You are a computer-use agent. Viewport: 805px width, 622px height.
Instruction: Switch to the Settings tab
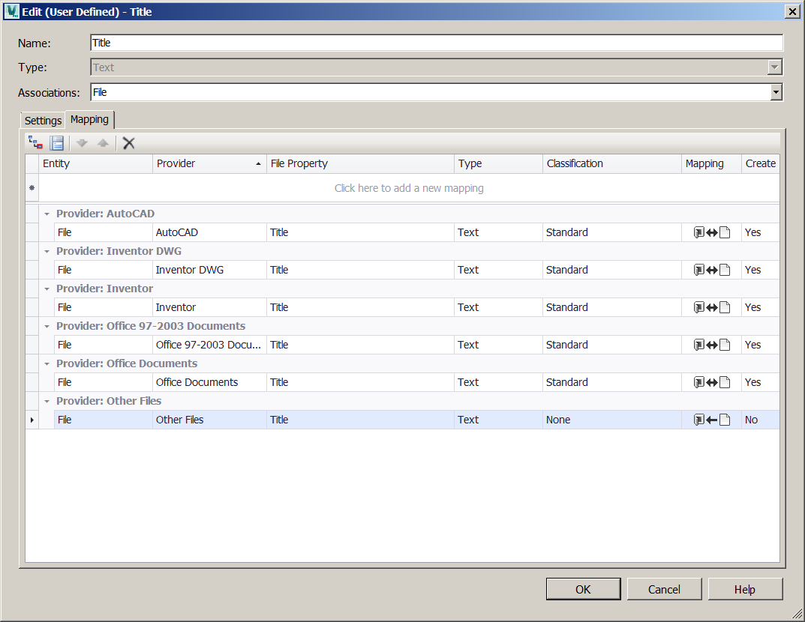[x=42, y=120]
